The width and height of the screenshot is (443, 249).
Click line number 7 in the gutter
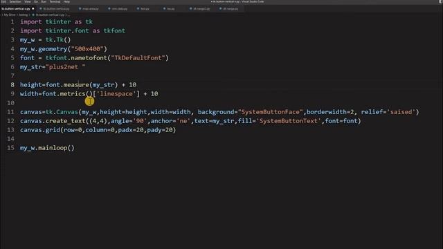point(12,75)
